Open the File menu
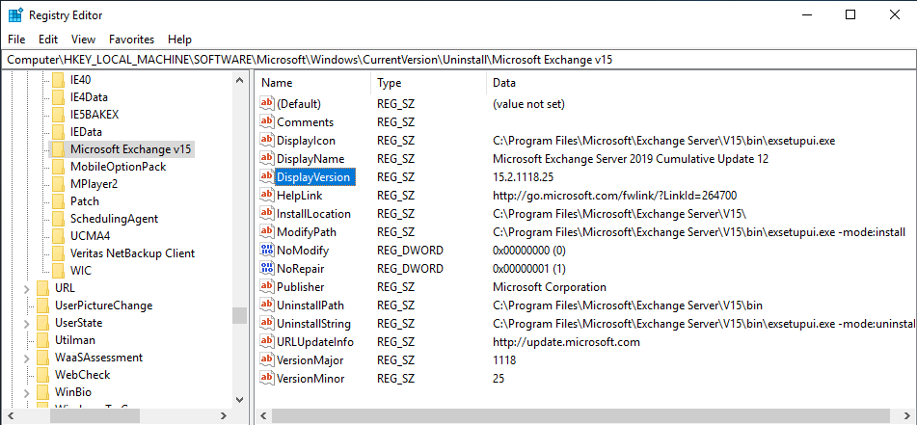Image resolution: width=917 pixels, height=425 pixels. [x=17, y=40]
